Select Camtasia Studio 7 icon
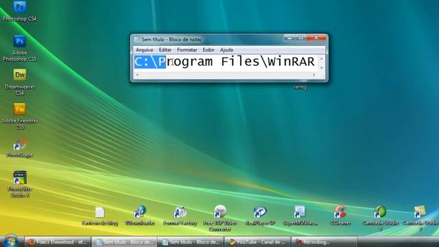Viewport: 439px width, 247px height. tap(420, 218)
